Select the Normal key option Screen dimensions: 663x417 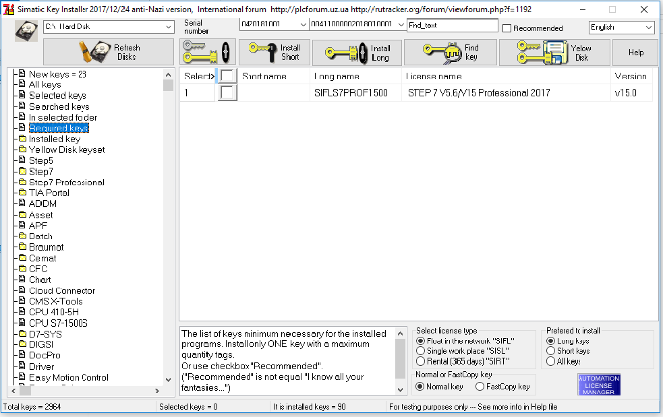pos(420,386)
